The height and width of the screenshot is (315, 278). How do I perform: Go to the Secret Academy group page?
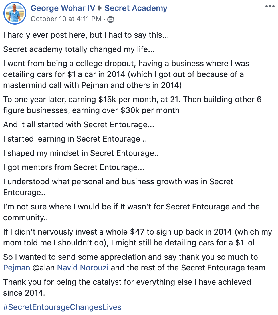pos(136,8)
